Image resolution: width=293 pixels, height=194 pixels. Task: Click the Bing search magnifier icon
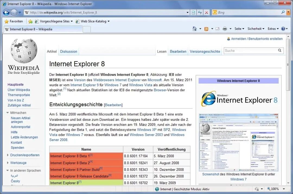pos(283,12)
